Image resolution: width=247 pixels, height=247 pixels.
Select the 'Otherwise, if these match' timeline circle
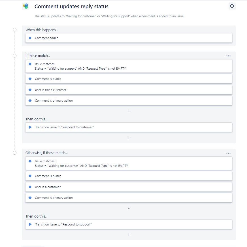(15, 153)
